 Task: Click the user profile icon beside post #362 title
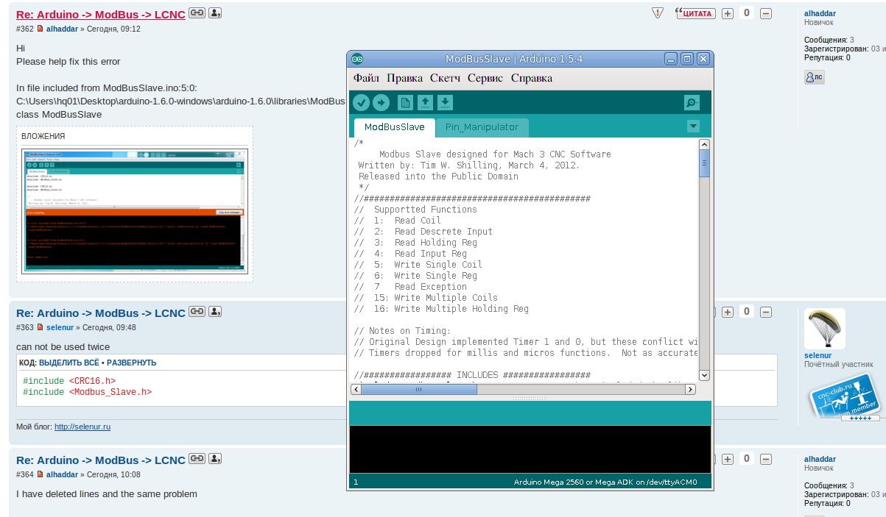coord(215,13)
